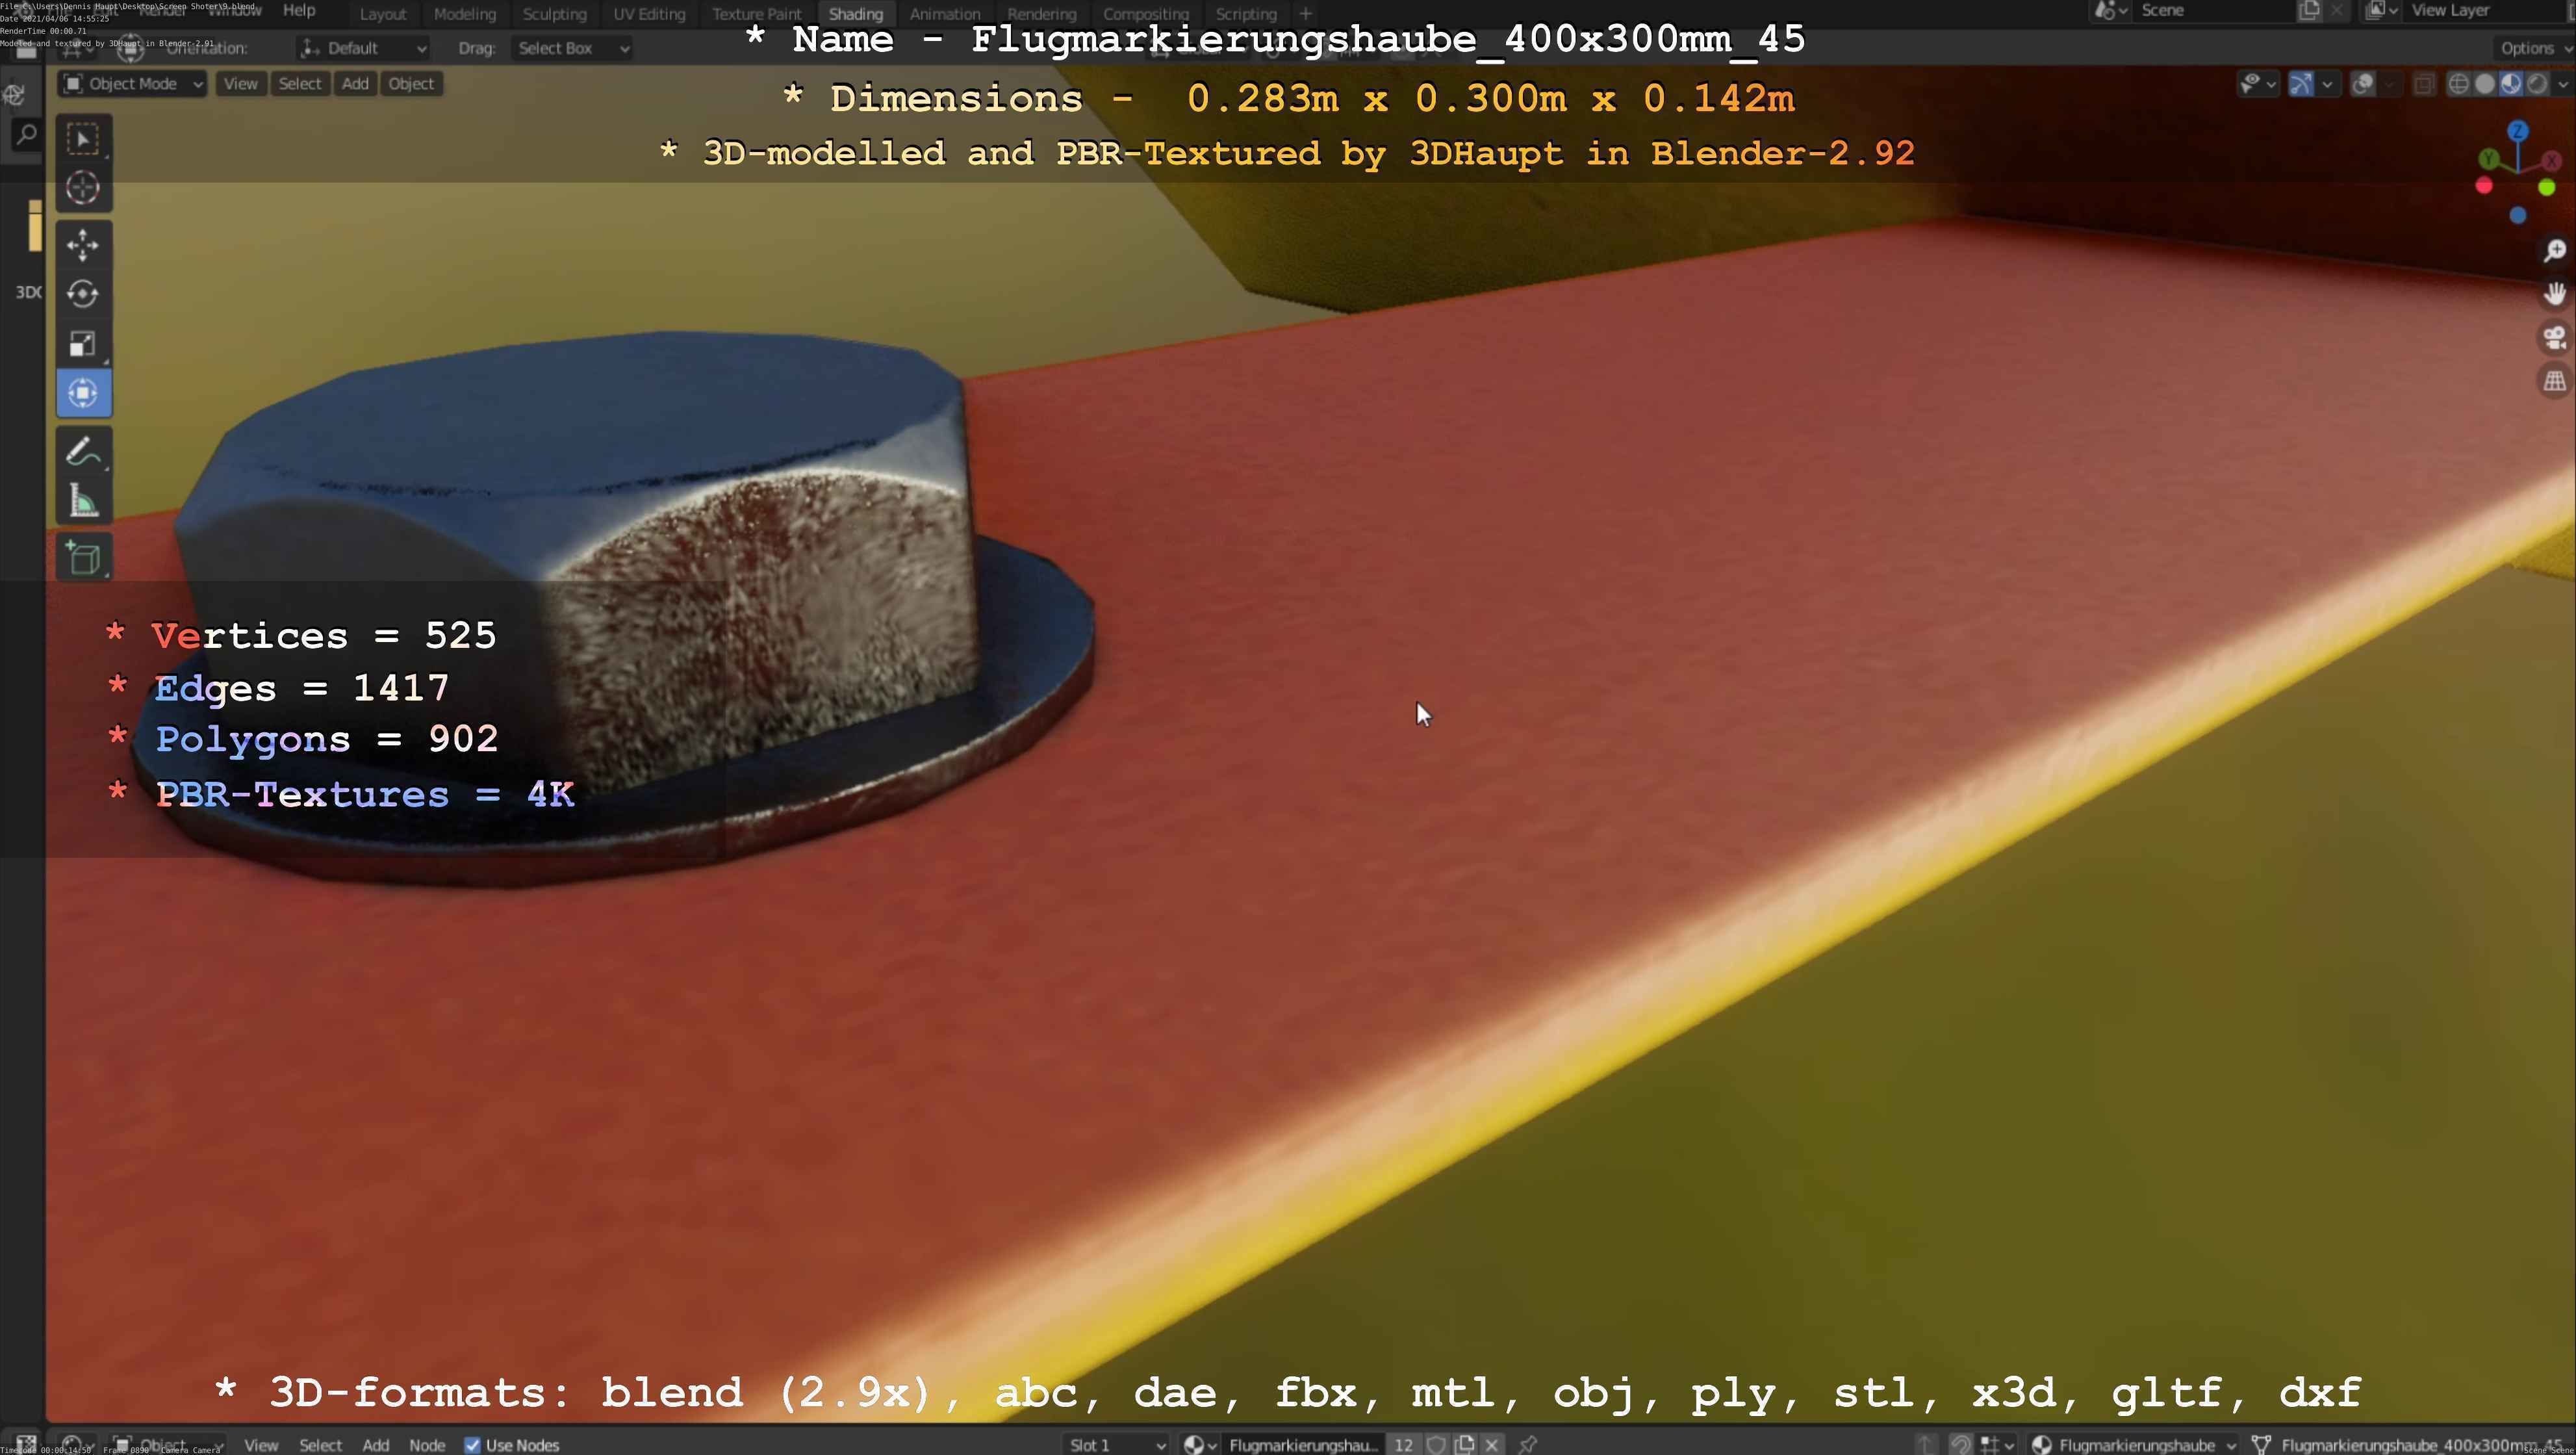Toggle viewport overlays

2363,84
